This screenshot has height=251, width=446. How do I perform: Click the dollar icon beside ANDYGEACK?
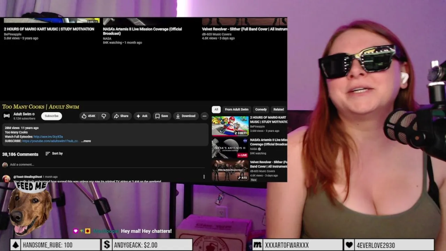pos(107,245)
